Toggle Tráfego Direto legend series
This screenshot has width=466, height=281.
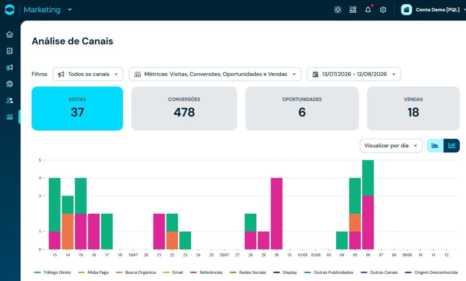click(53, 272)
